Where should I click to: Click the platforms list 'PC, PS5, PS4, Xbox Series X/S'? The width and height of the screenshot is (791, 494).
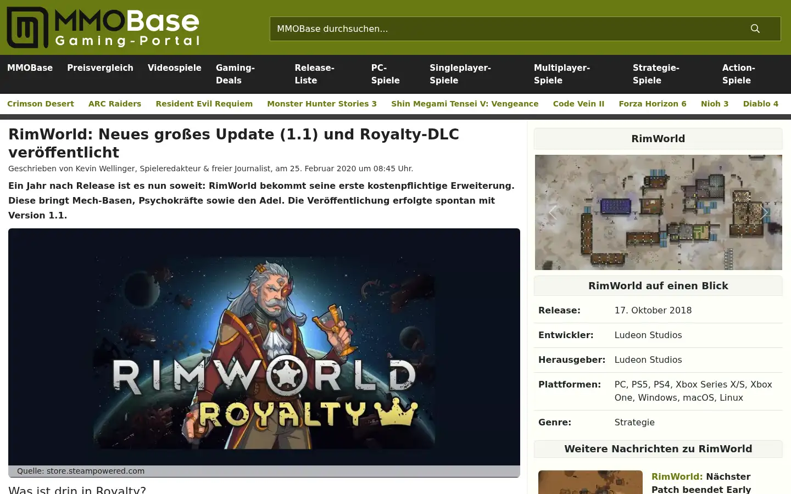pos(693,391)
